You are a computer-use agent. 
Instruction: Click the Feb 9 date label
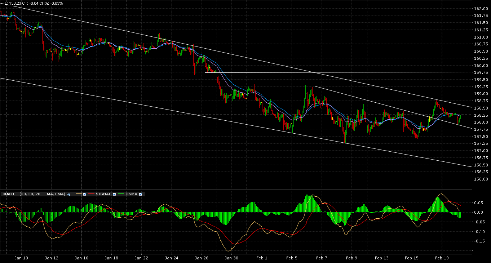point(351,258)
